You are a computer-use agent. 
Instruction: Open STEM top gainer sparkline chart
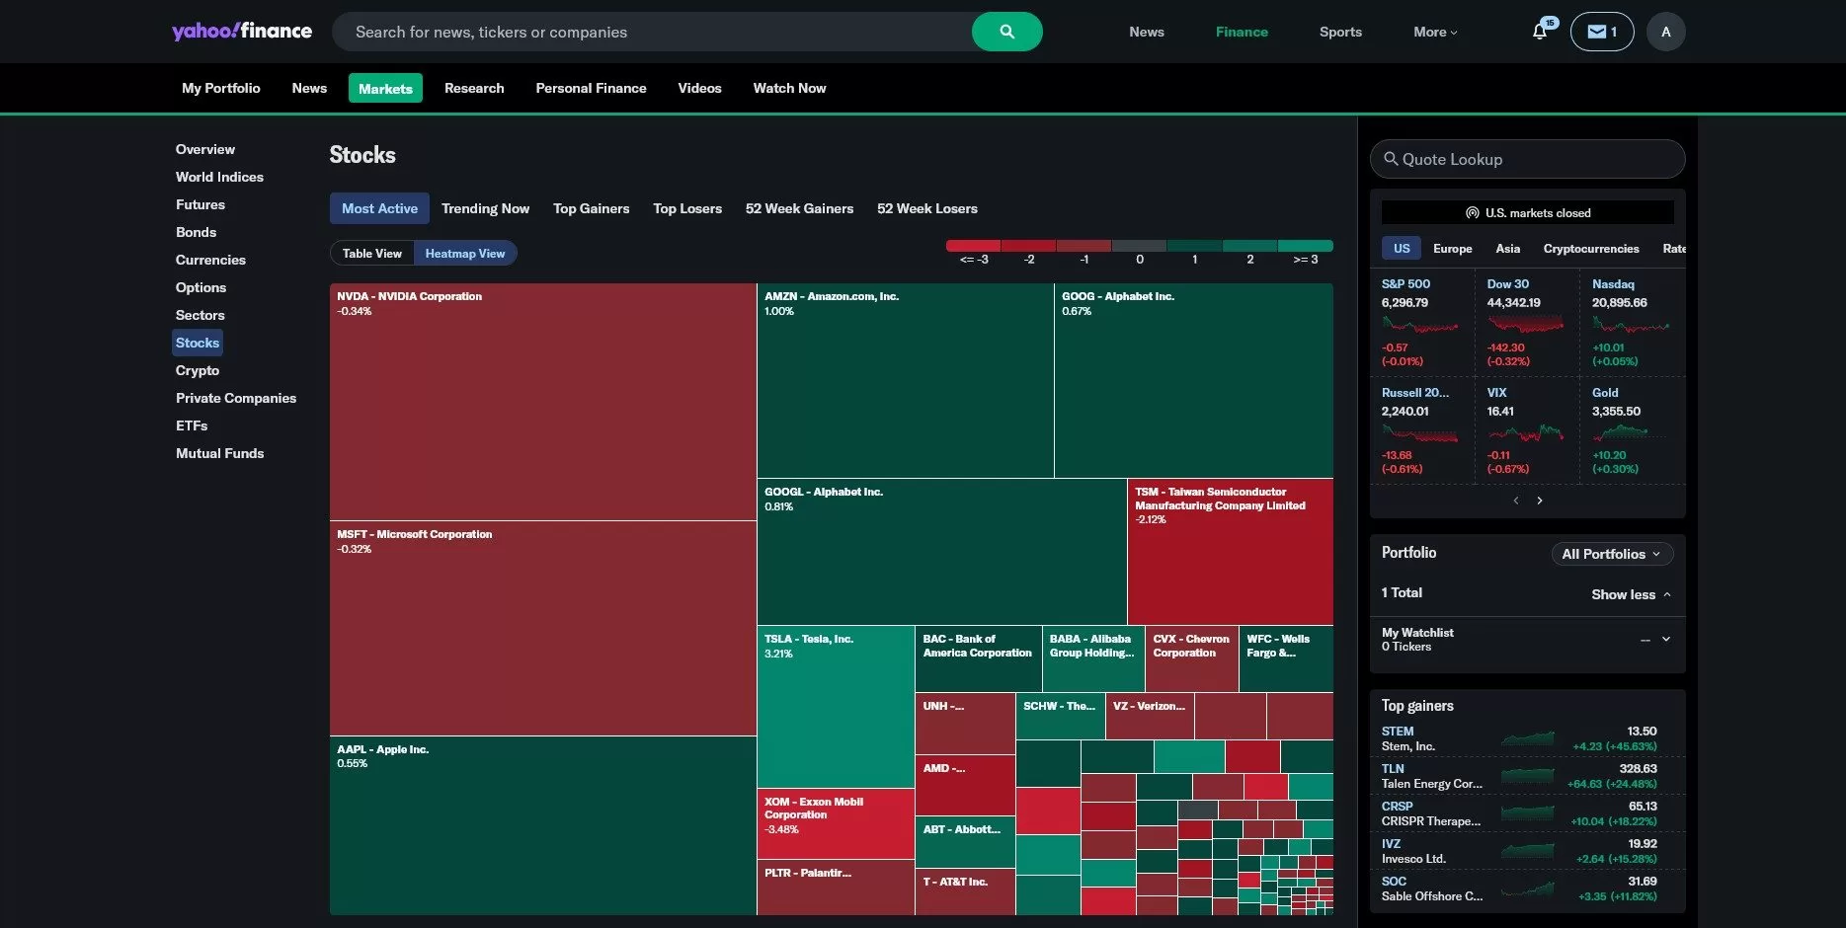coord(1527,738)
